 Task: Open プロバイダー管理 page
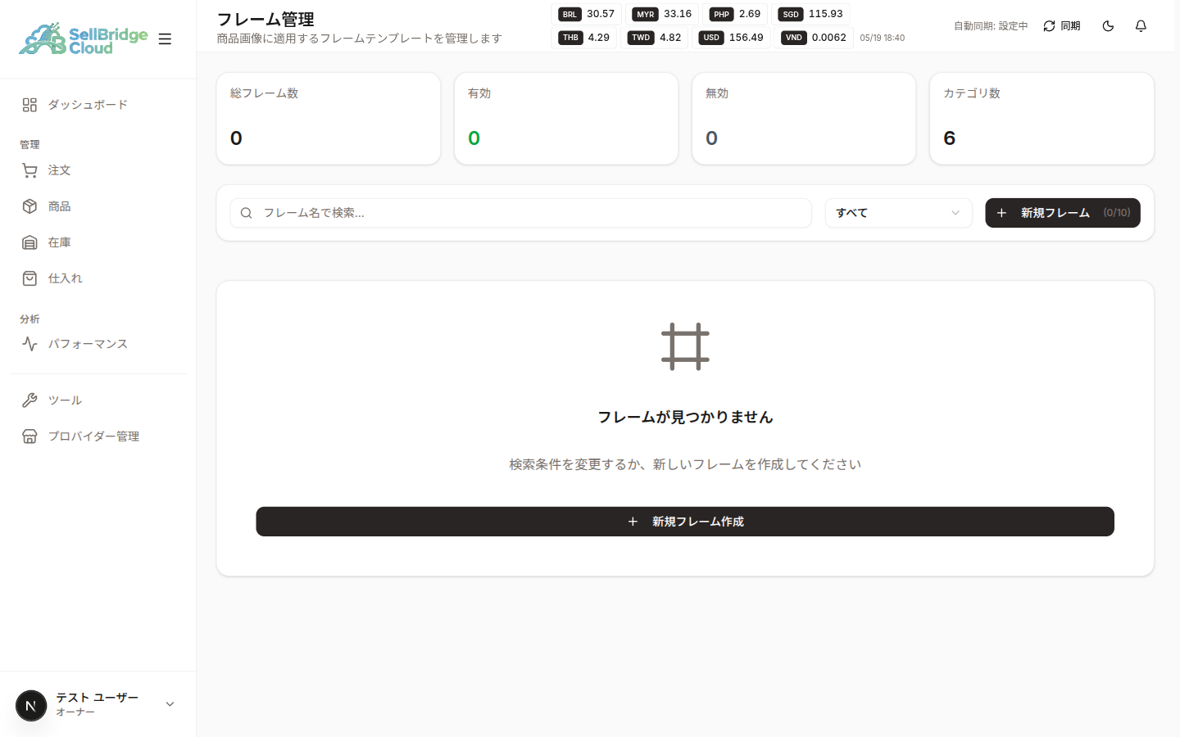[x=98, y=436]
